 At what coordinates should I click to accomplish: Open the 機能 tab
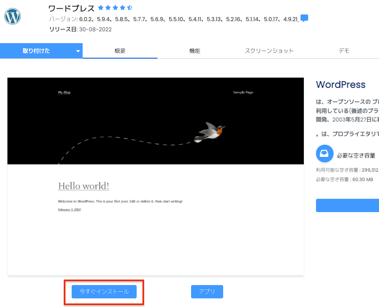(195, 51)
